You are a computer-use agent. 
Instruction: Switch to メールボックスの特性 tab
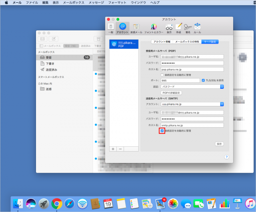pyautogui.click(x=187, y=42)
